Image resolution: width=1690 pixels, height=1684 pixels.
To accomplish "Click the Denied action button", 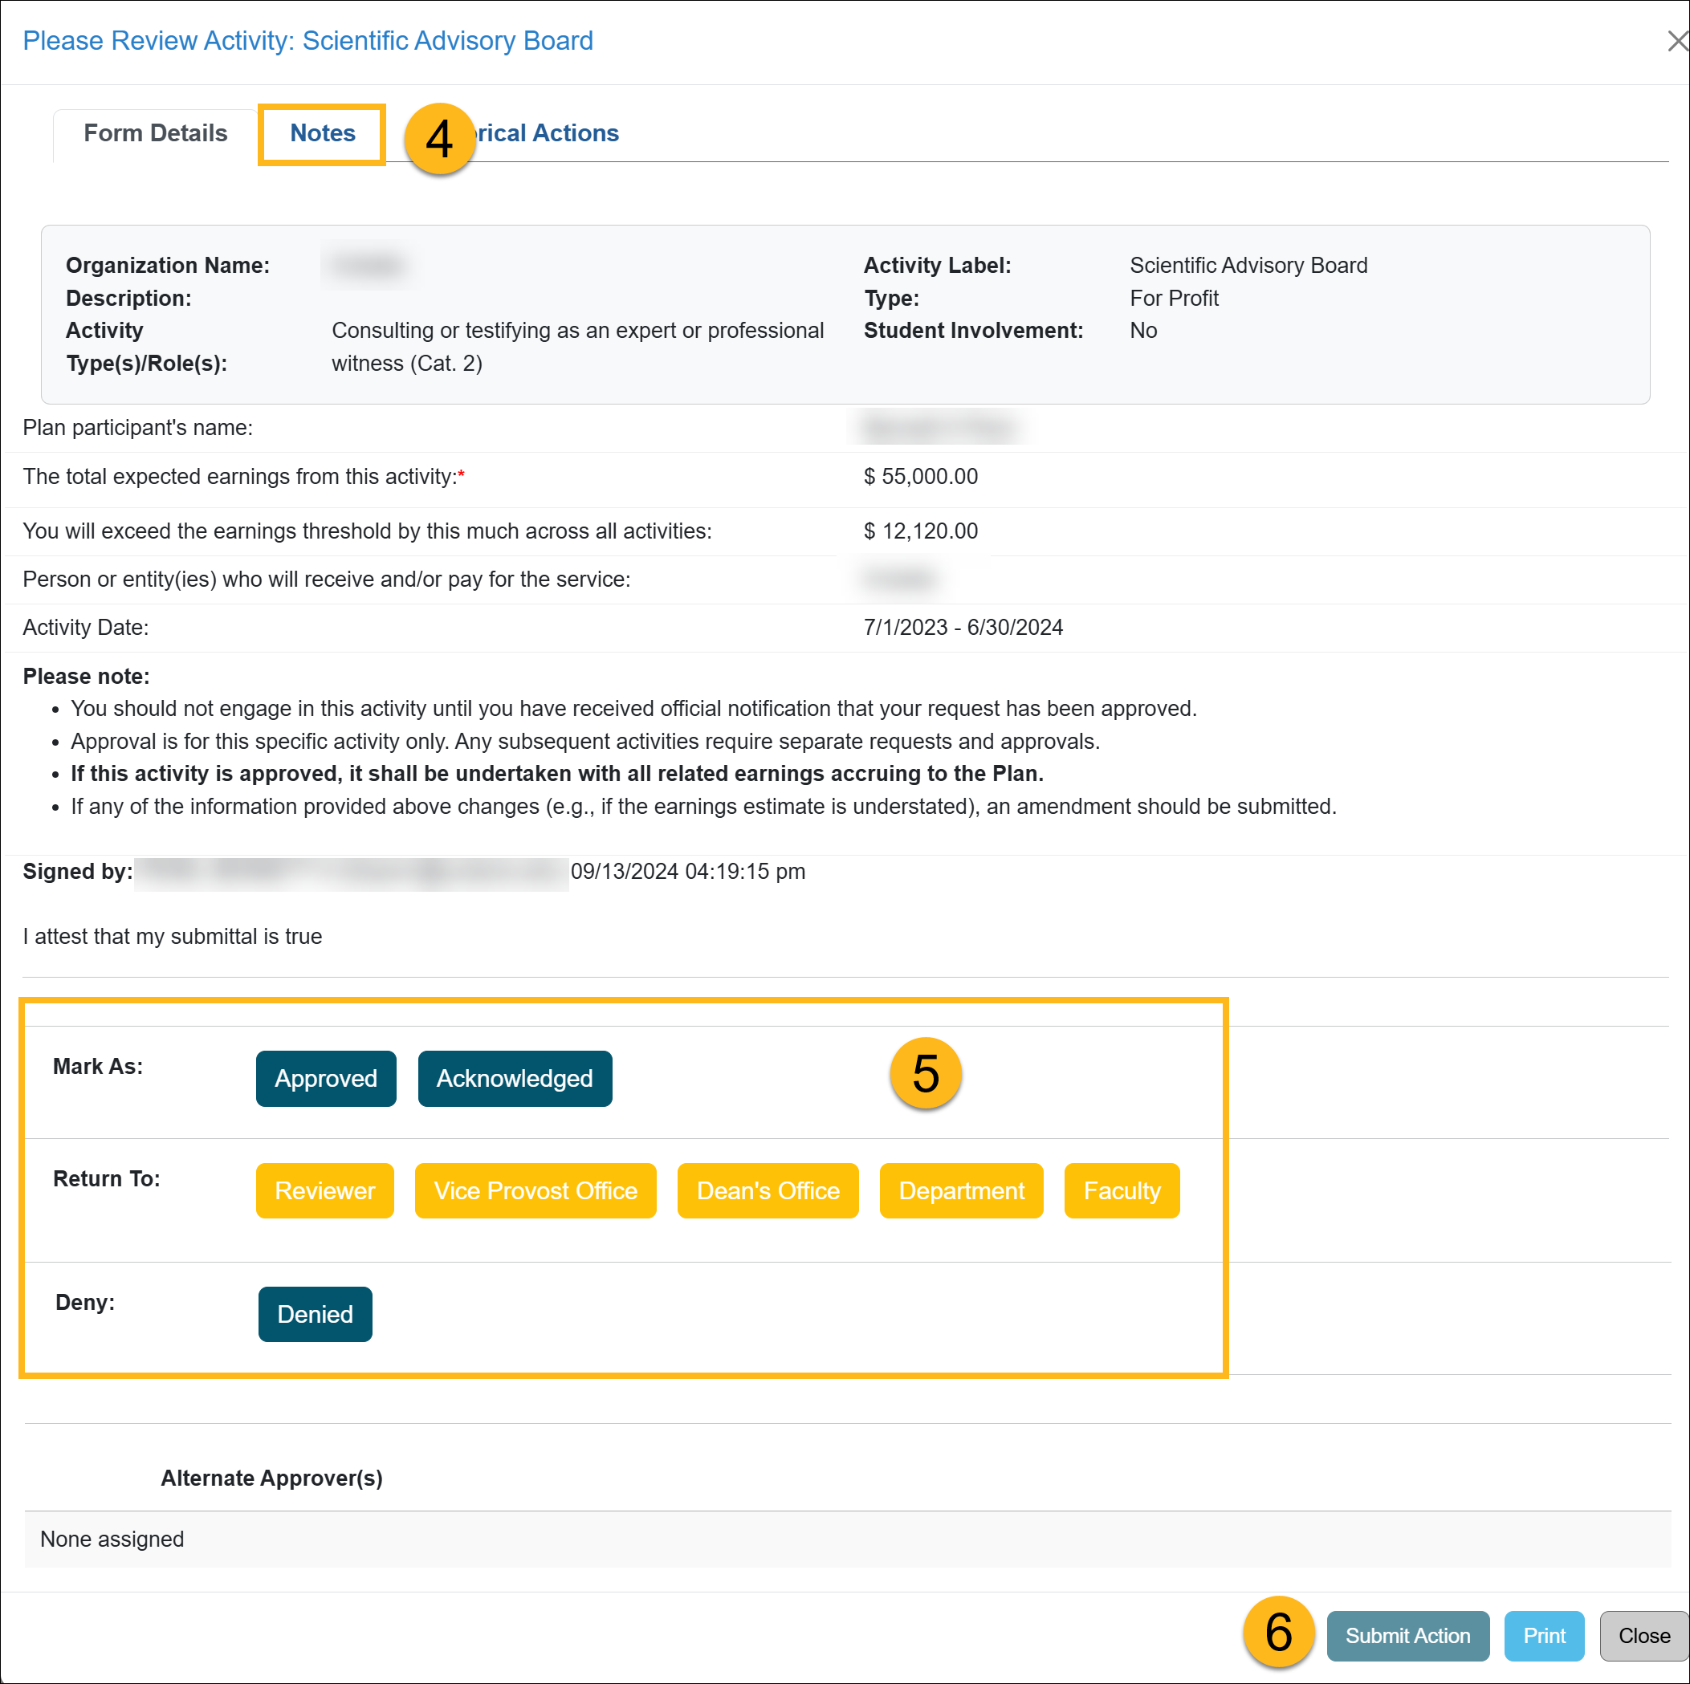I will pyautogui.click(x=315, y=1314).
